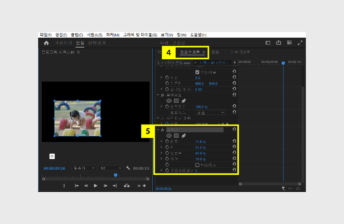Click the filter properties funnel icon
Image resolution: width=344 pixels, height=224 pixels.
(283, 189)
